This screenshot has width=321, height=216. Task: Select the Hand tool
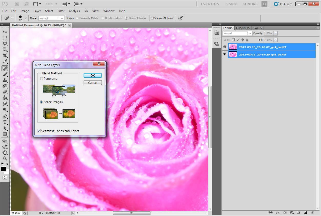[5, 153]
